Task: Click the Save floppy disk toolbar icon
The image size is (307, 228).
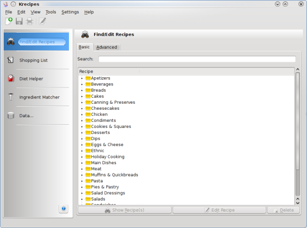Action: point(19,21)
